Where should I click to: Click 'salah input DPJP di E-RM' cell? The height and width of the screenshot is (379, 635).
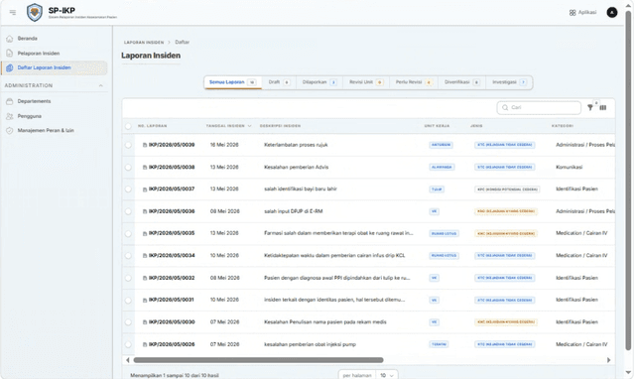[294, 211]
